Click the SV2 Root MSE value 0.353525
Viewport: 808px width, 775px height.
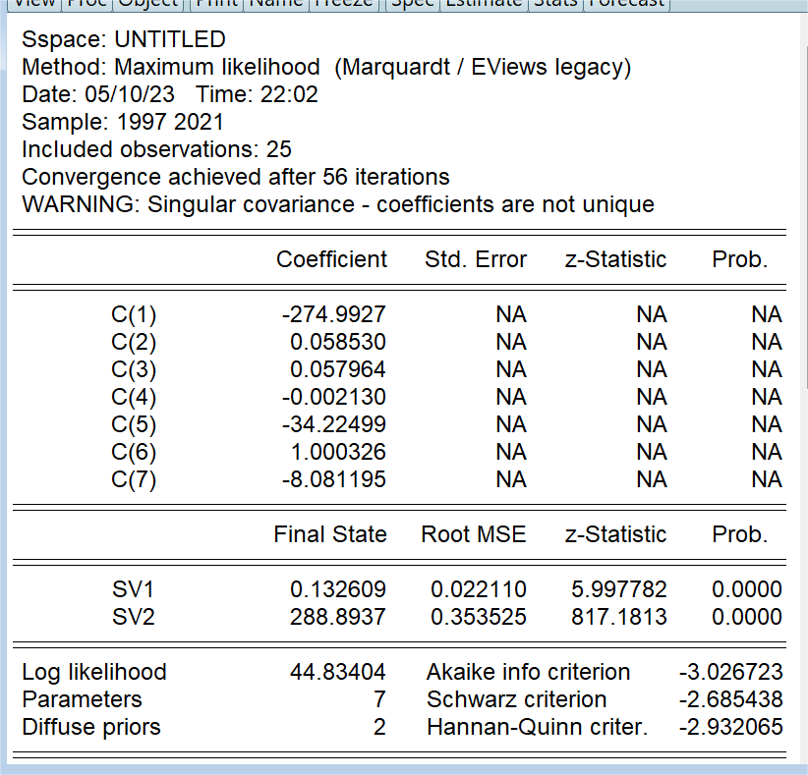click(479, 617)
